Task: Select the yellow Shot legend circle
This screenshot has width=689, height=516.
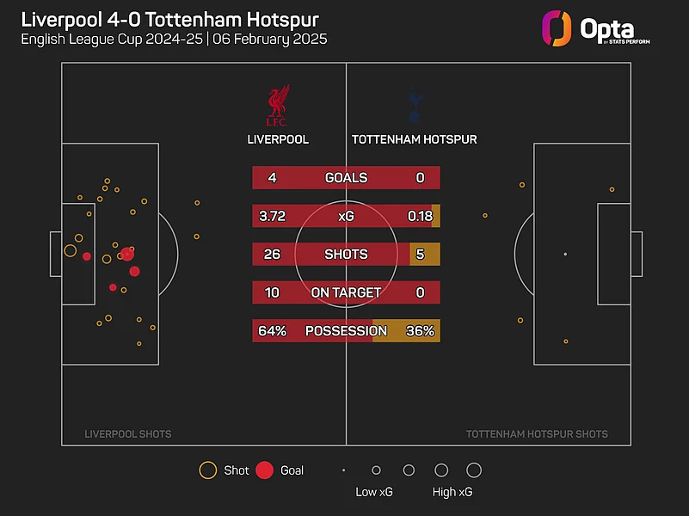Action: coord(207,470)
